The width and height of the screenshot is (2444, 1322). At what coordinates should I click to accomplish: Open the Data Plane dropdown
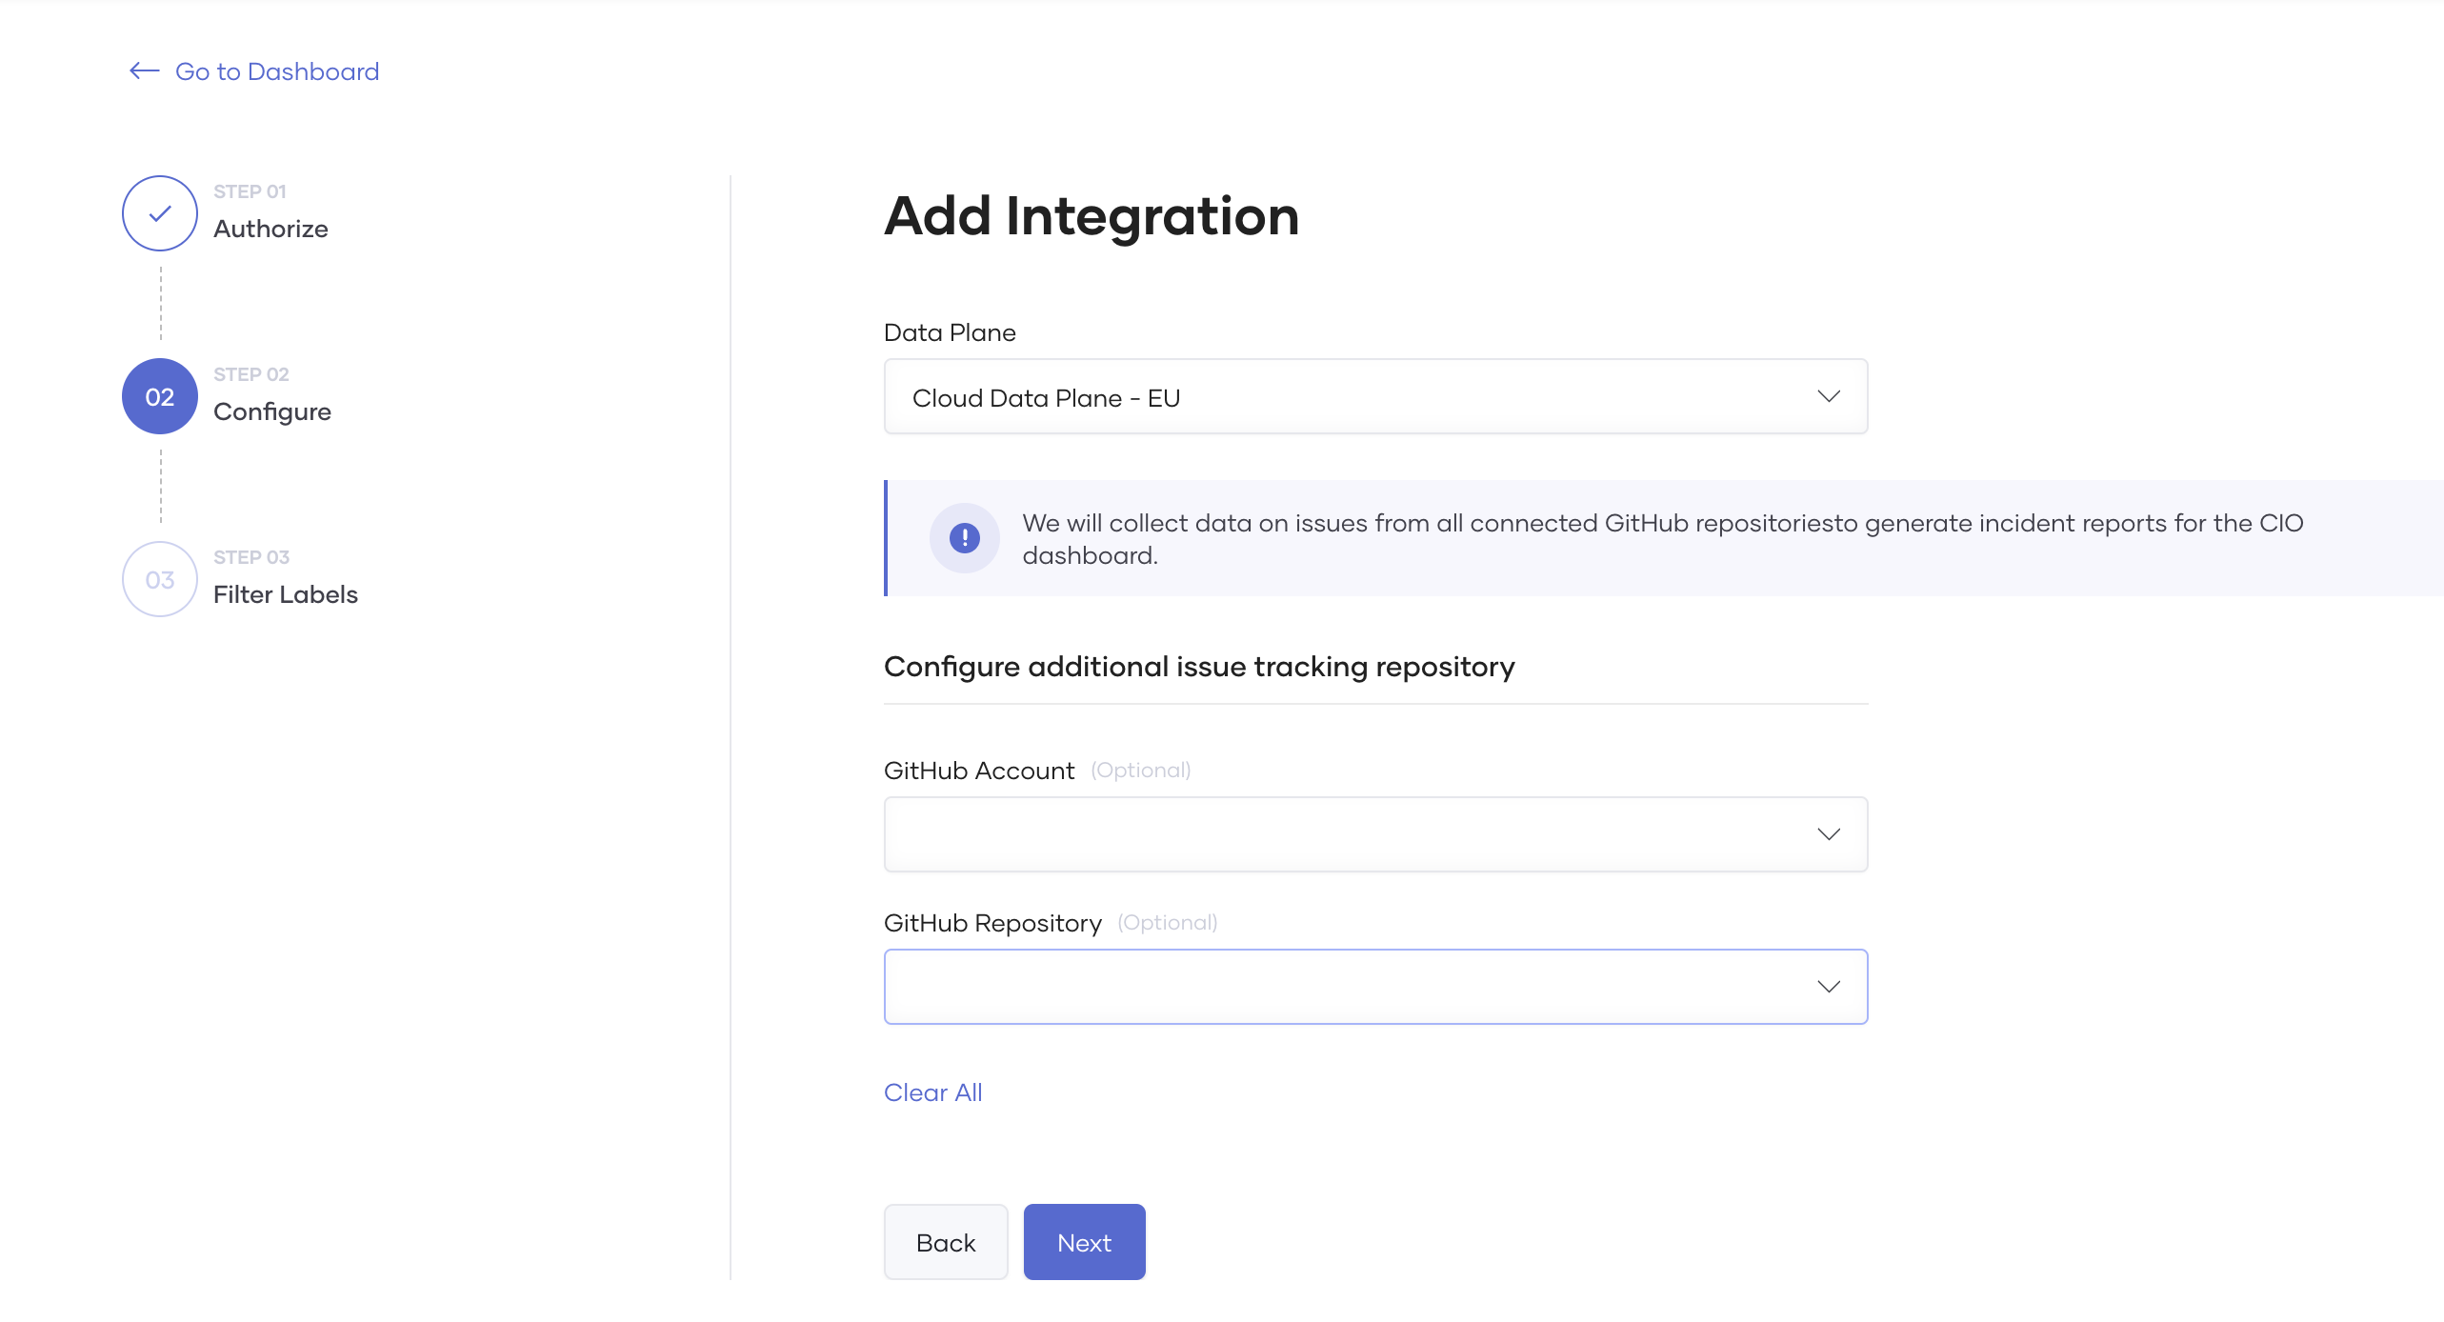click(x=1375, y=396)
